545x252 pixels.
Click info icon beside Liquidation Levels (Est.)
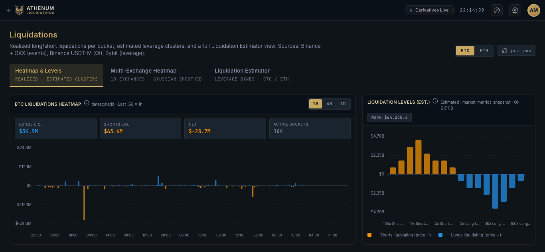(435, 101)
